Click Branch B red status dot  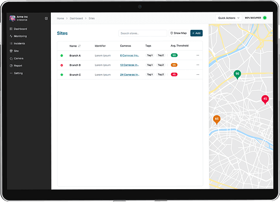62,65
